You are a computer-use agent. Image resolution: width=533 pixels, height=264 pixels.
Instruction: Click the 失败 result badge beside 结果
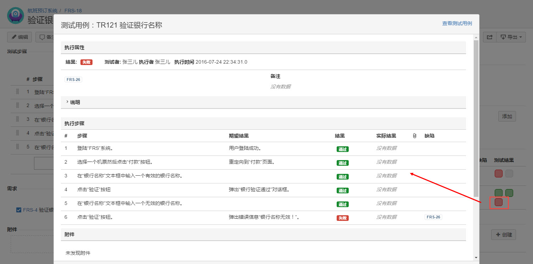[86, 62]
